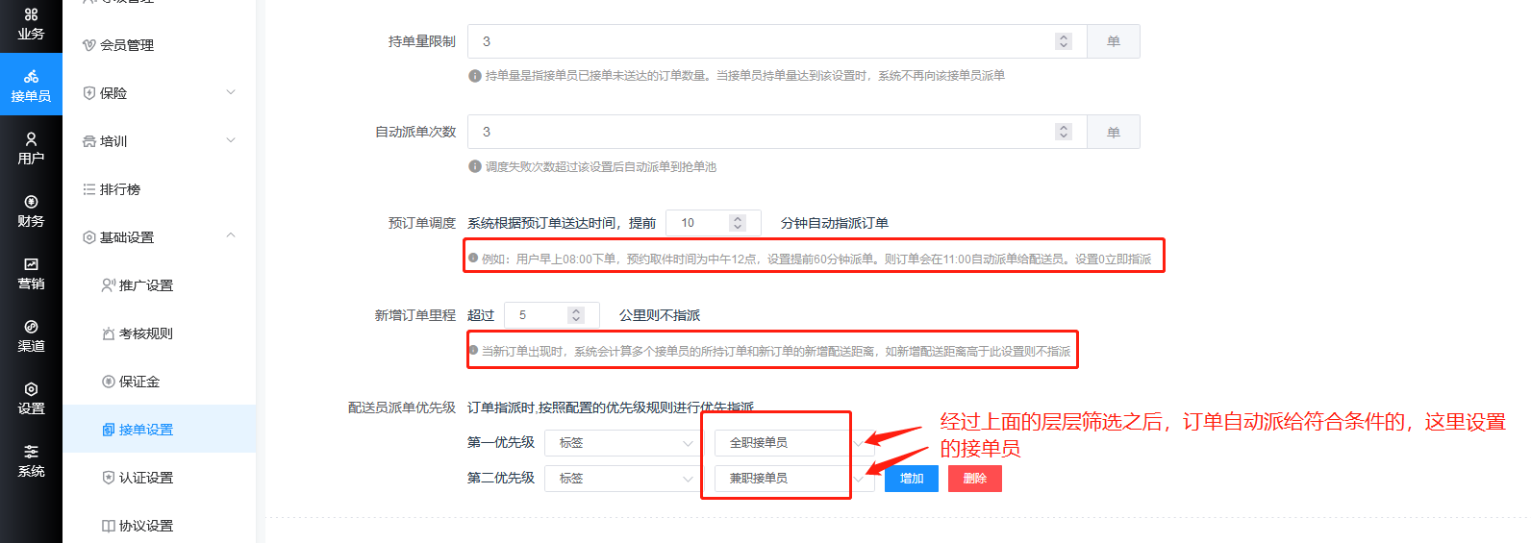Switch to the 系统 system icon
Viewport: 1531px width, 543px height.
click(x=31, y=460)
